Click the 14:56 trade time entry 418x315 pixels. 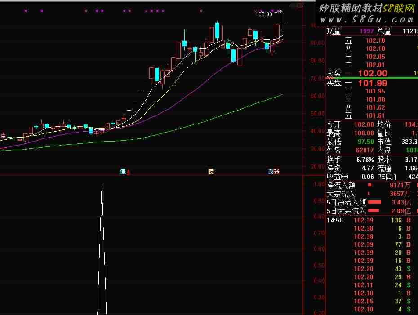coord(335,220)
